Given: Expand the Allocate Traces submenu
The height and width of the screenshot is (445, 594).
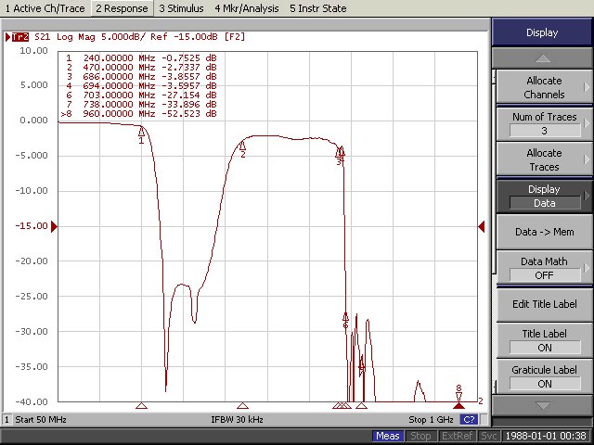Looking at the screenshot, I should point(544,159).
